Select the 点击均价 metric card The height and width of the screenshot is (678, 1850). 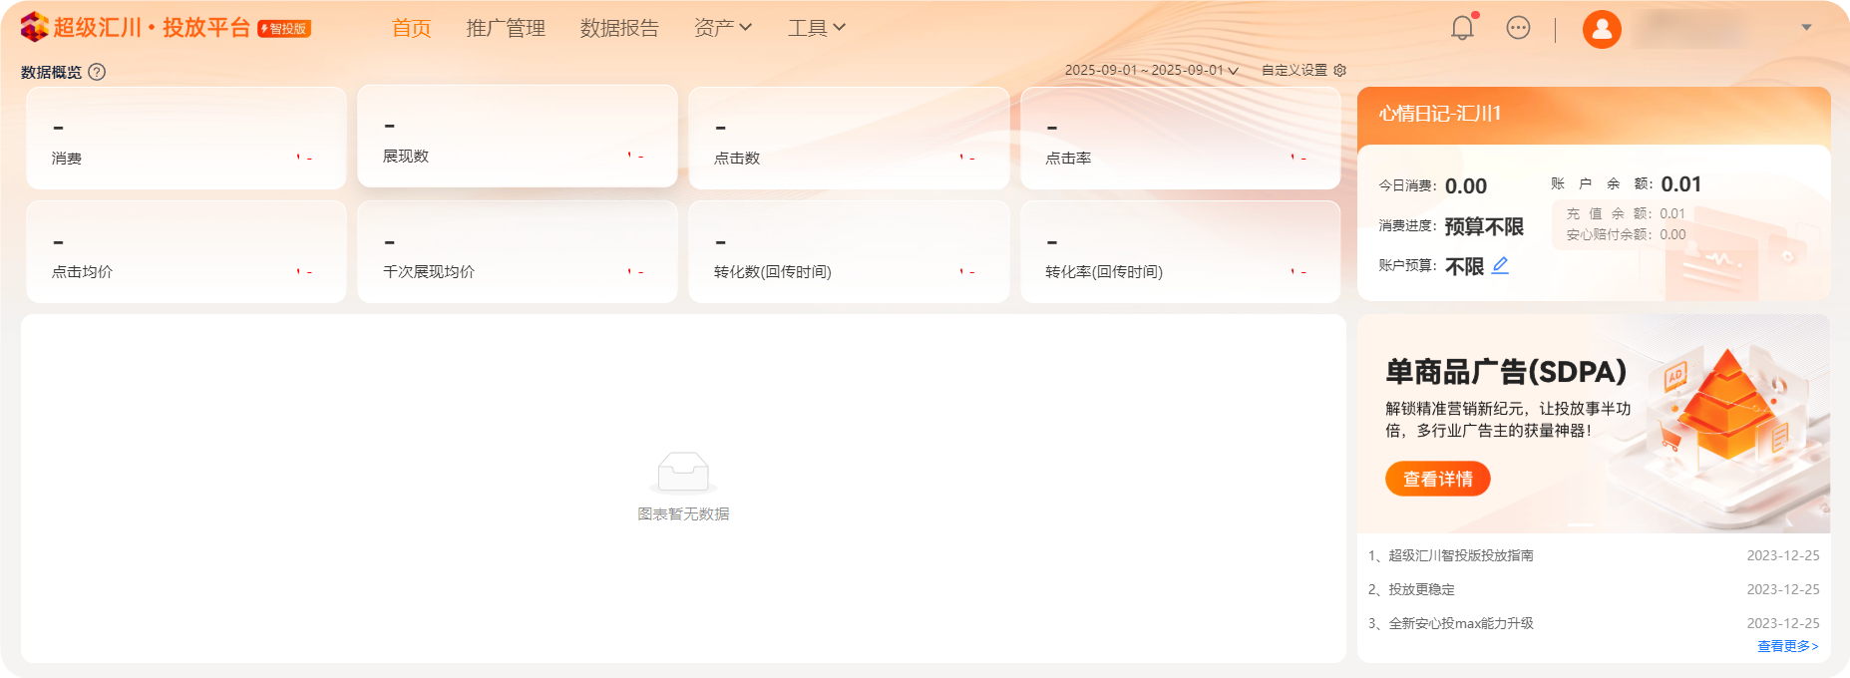pos(186,251)
